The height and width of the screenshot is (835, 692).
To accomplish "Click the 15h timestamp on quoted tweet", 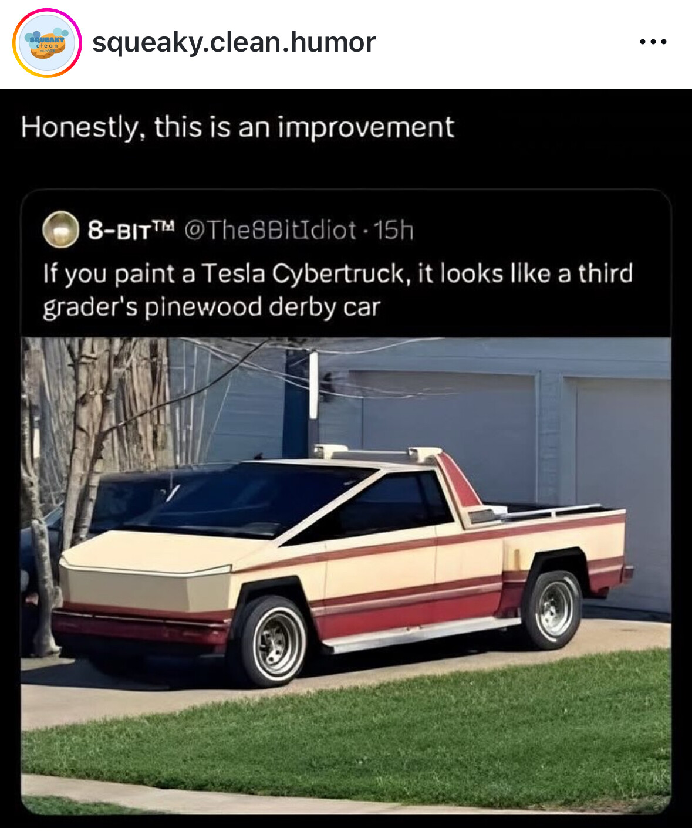I will point(393,230).
